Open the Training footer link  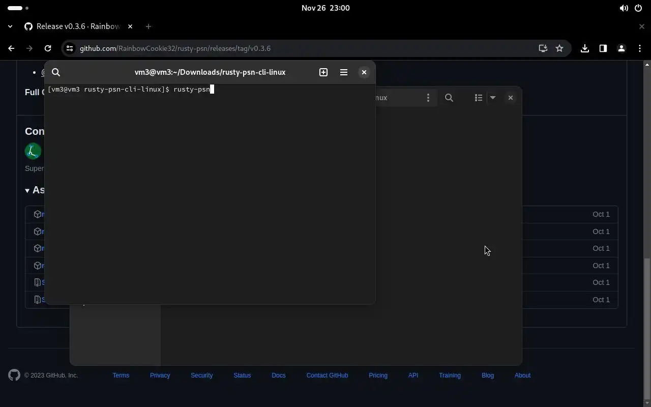(x=450, y=375)
